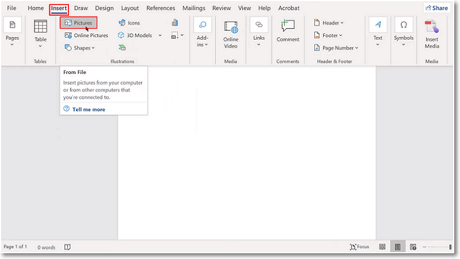The width and height of the screenshot is (460, 259).
Task: Open the Mailings tab
Action: click(x=194, y=8)
